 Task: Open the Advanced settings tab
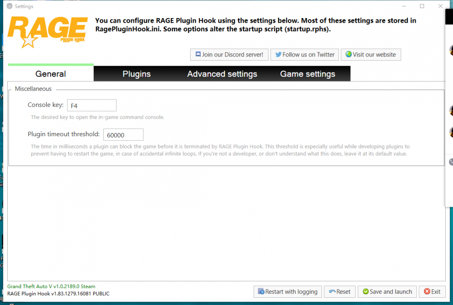tap(222, 74)
